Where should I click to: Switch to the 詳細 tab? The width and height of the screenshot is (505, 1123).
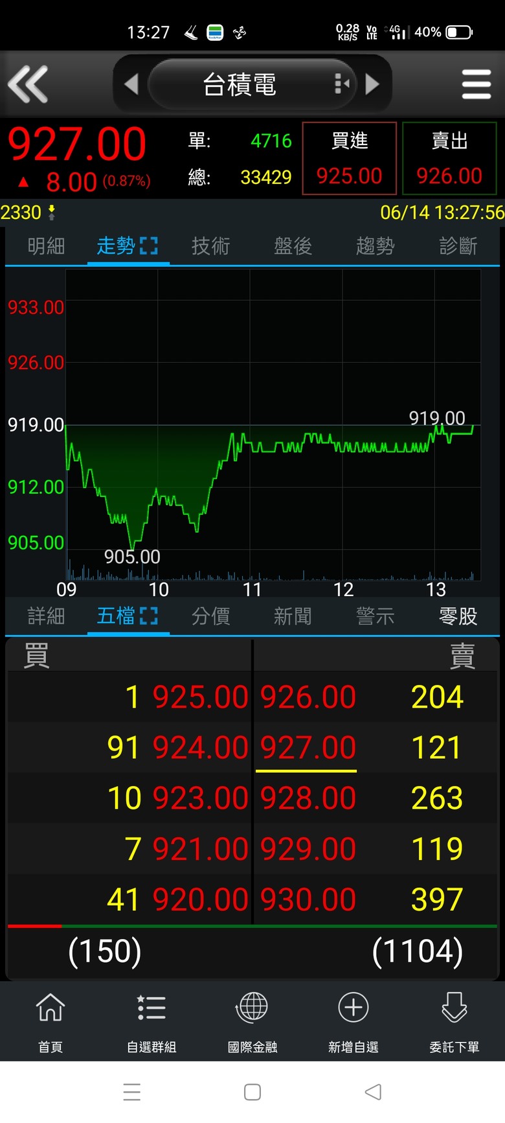pyautogui.click(x=47, y=616)
